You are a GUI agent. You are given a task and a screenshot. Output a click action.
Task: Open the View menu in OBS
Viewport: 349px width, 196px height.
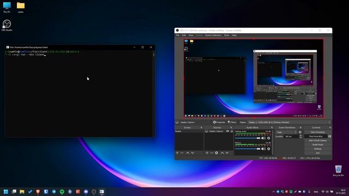pos(191,35)
